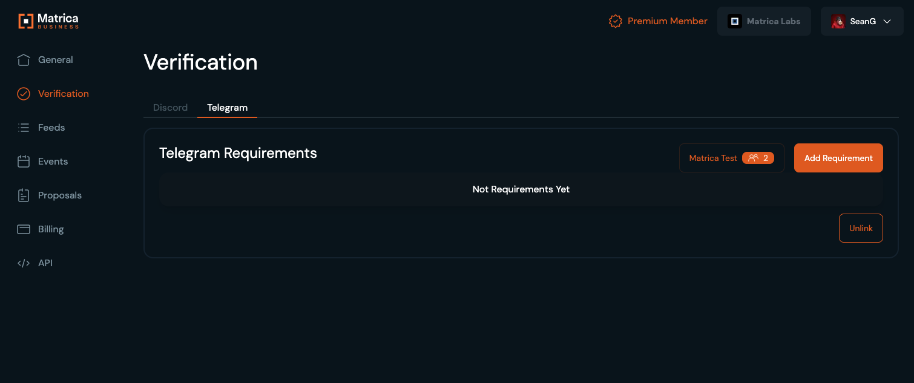Click the SeanG profile avatar
This screenshot has width=914, height=383.
(838, 21)
